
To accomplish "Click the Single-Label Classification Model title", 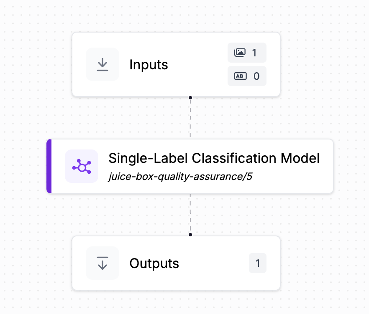I will pyautogui.click(x=214, y=158).
